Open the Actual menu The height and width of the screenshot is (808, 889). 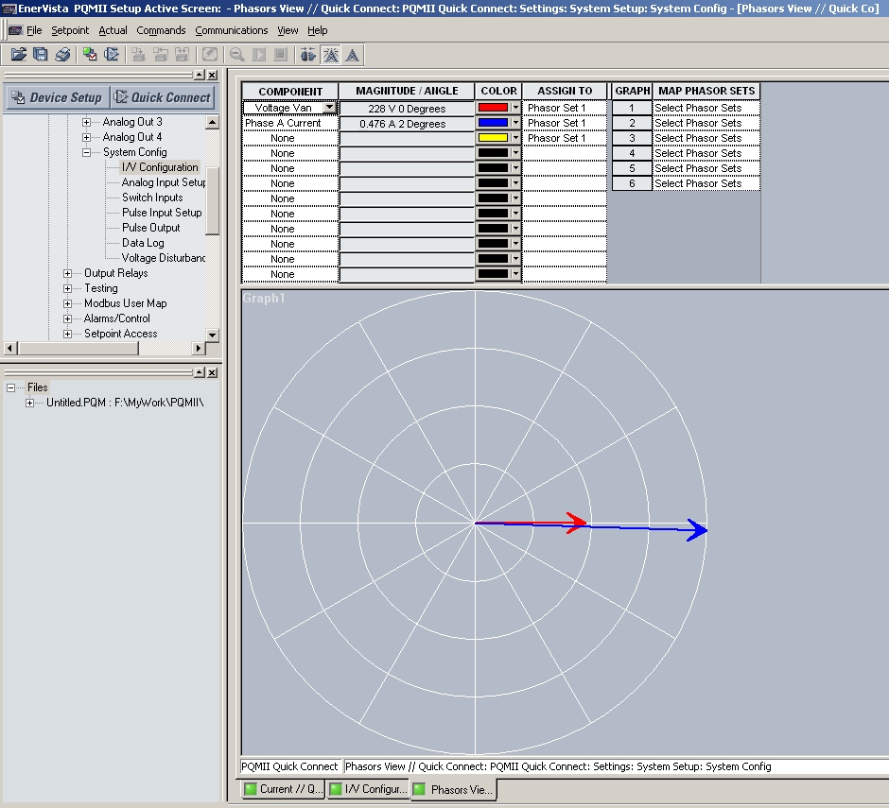point(113,30)
